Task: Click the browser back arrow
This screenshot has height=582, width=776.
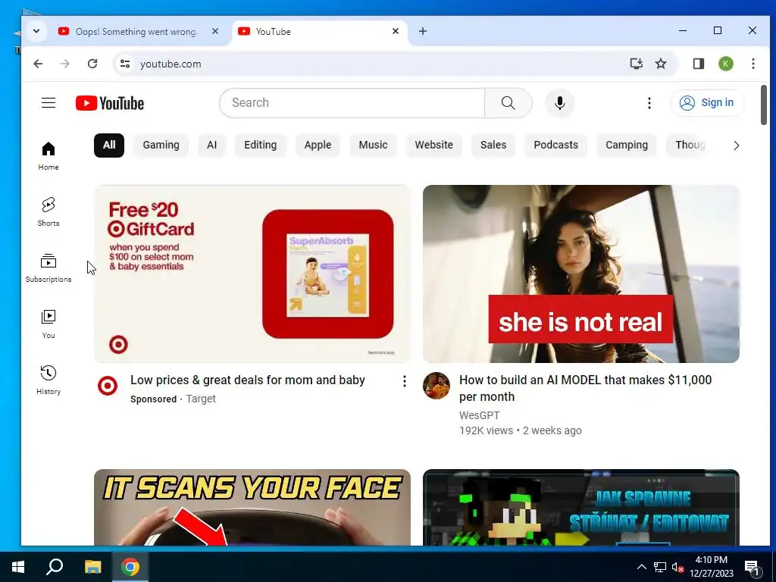Action: click(x=38, y=64)
